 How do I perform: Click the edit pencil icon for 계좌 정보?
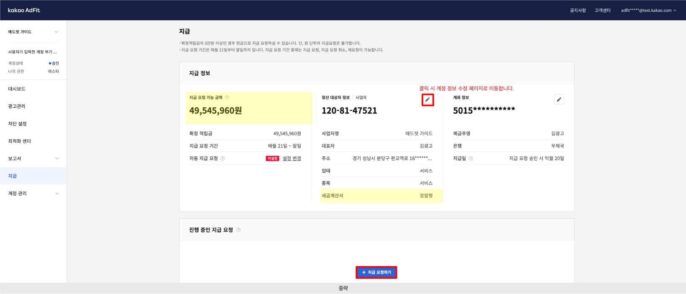(x=559, y=99)
